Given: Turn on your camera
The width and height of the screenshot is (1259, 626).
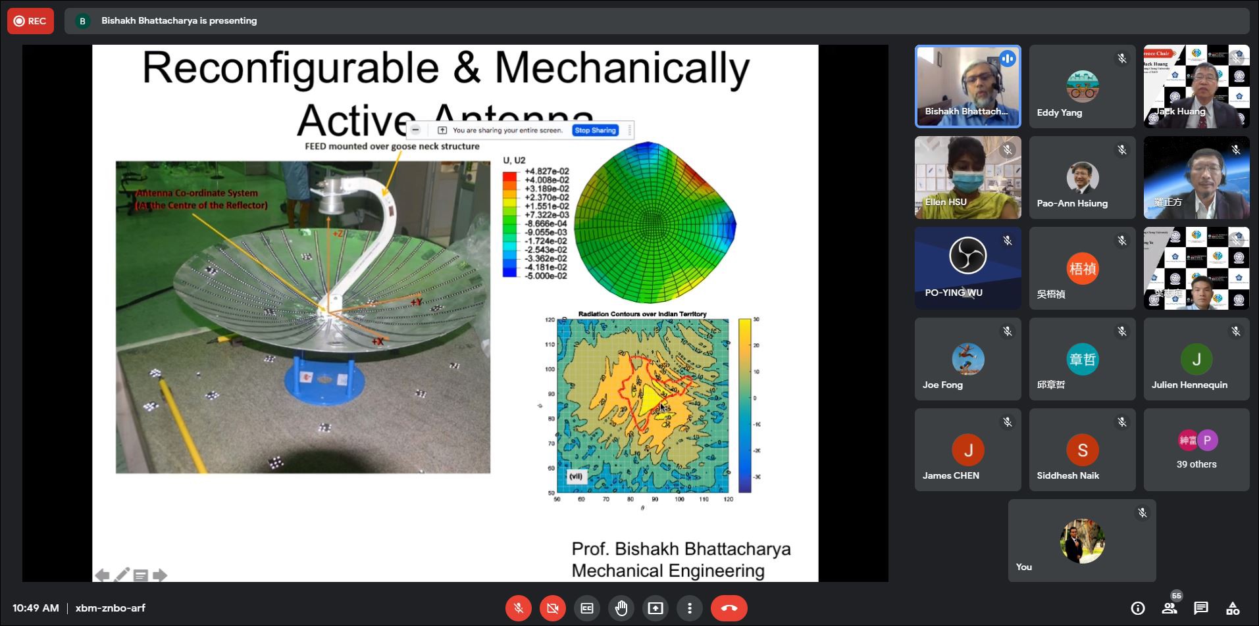Looking at the screenshot, I should coord(553,608).
